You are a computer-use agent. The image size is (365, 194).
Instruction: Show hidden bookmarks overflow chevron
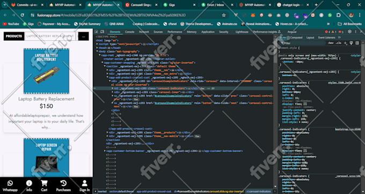[328, 24]
